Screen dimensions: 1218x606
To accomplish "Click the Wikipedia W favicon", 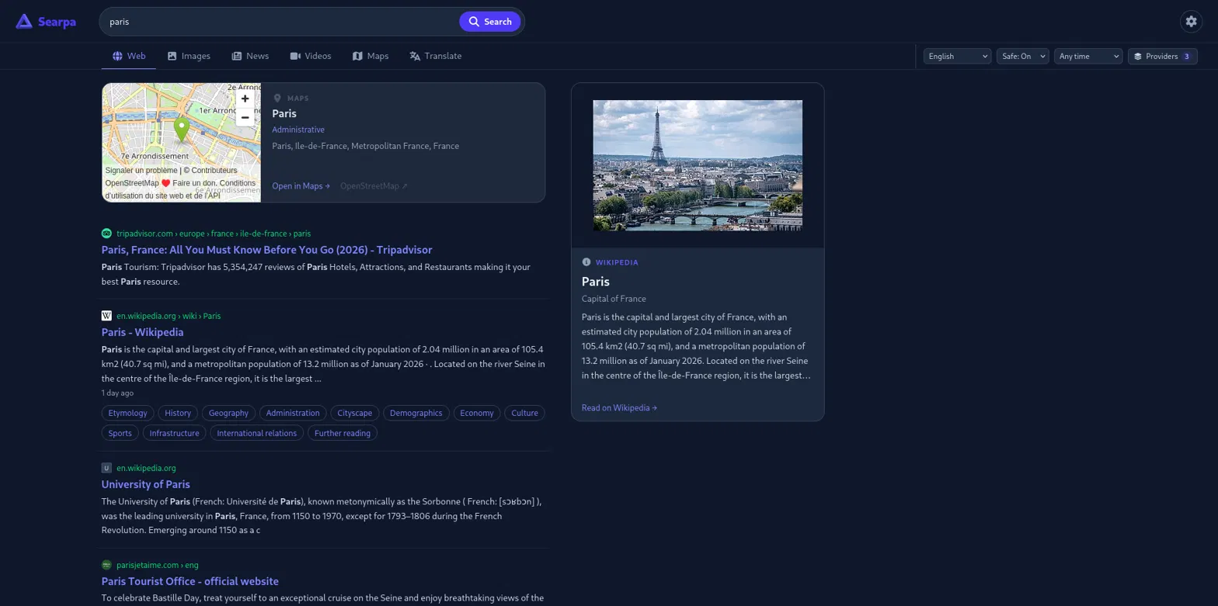I will tap(106, 316).
